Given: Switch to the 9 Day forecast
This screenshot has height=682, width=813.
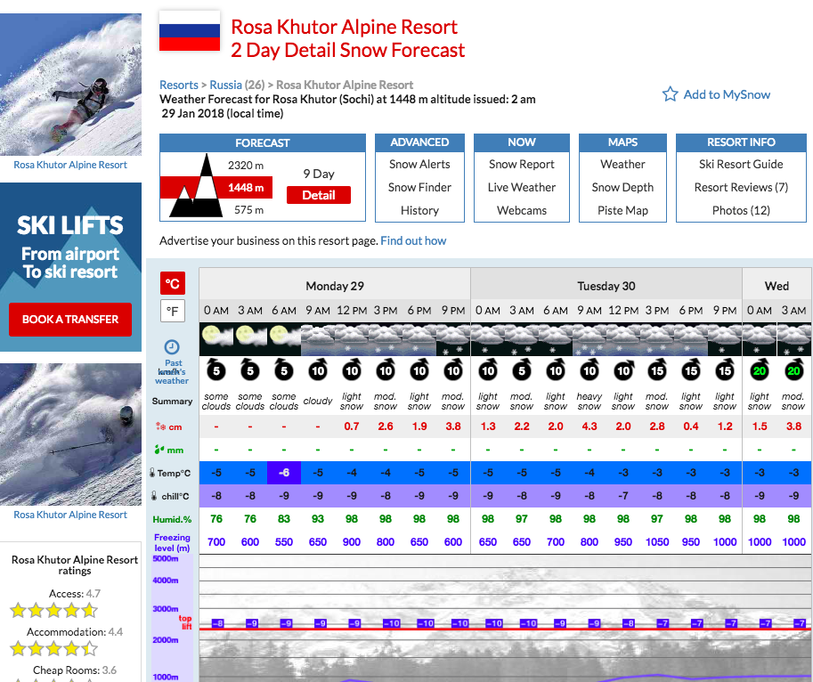Looking at the screenshot, I should pyautogui.click(x=319, y=174).
